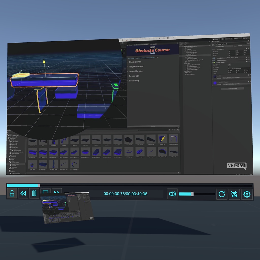
Task: Click the shuffle playback icon
Action: pyautogui.click(x=234, y=194)
